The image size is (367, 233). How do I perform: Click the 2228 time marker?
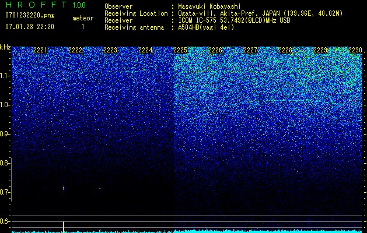285,50
